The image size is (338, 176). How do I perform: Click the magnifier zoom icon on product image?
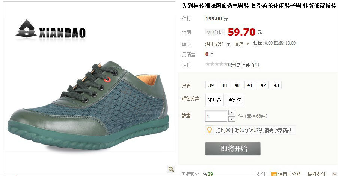point(171,169)
